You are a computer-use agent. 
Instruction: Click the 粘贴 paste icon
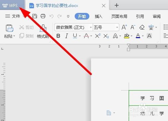click(x=9, y=28)
